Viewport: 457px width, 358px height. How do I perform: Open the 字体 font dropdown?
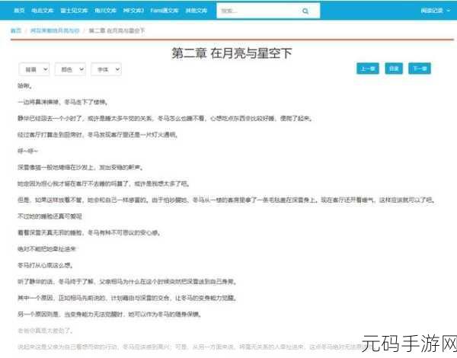pyautogui.click(x=106, y=69)
